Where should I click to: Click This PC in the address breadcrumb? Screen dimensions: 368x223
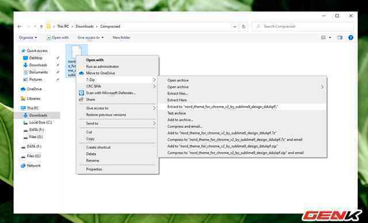(x=63, y=27)
